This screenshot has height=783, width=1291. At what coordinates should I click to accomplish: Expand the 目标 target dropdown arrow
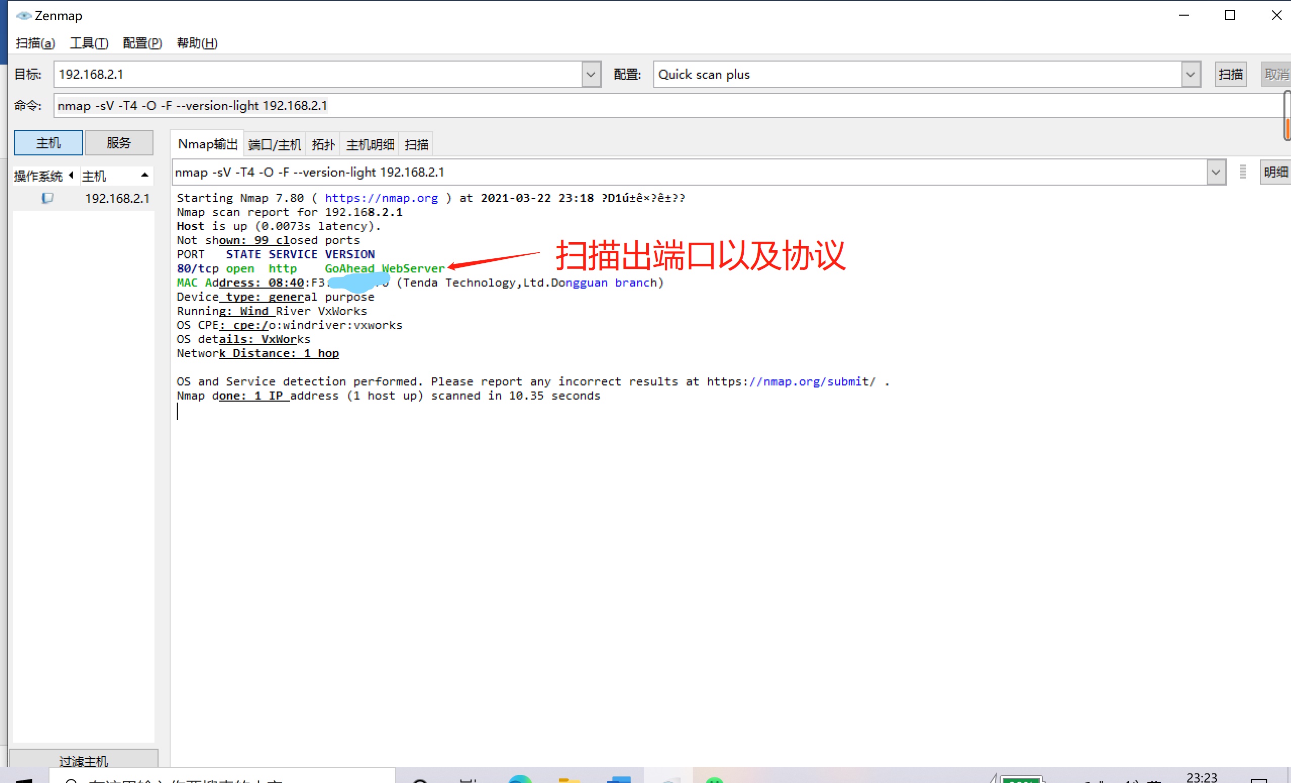[591, 74]
